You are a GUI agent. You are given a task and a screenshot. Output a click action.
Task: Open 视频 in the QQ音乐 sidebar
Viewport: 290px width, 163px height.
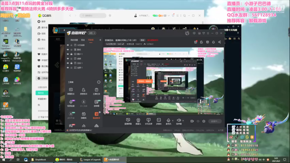pos(42,34)
